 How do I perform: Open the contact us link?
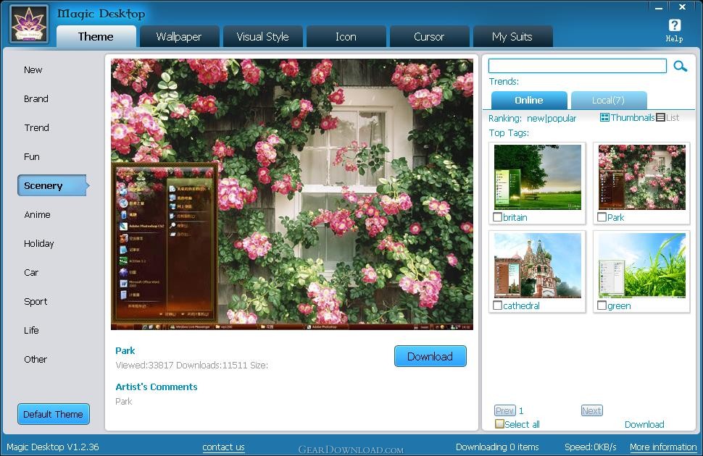coord(223,447)
